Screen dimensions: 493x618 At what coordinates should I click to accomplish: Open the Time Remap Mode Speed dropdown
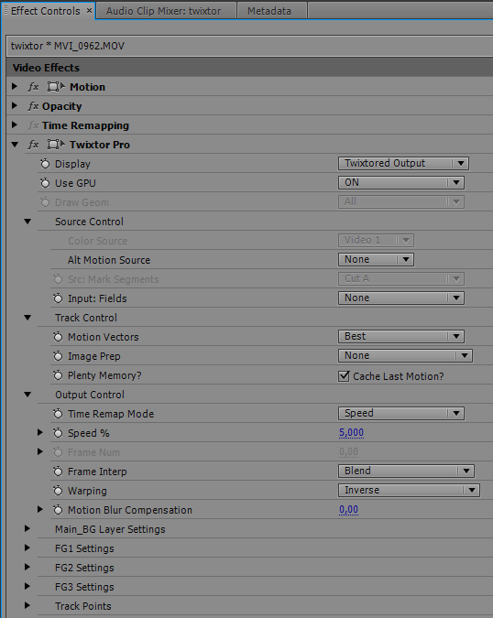pos(401,413)
